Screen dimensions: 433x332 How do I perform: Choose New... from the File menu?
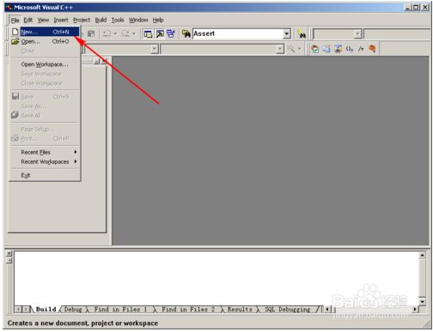coord(45,32)
